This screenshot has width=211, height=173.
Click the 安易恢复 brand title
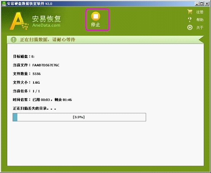pos(46,19)
